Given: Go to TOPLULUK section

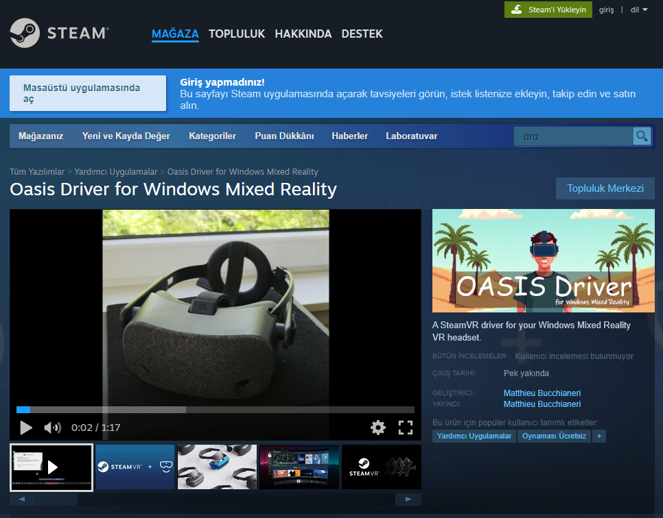Looking at the screenshot, I should tap(237, 34).
